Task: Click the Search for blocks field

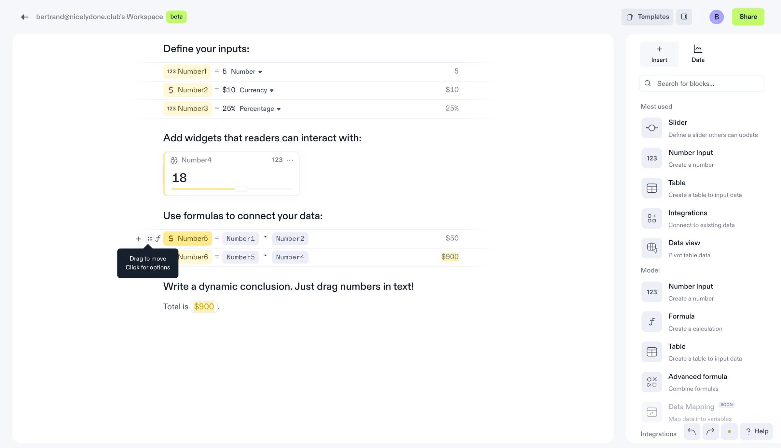Action: click(702, 83)
